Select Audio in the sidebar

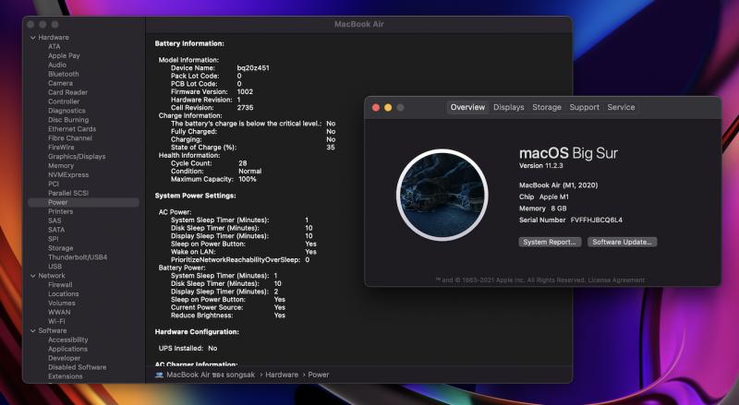(57, 65)
